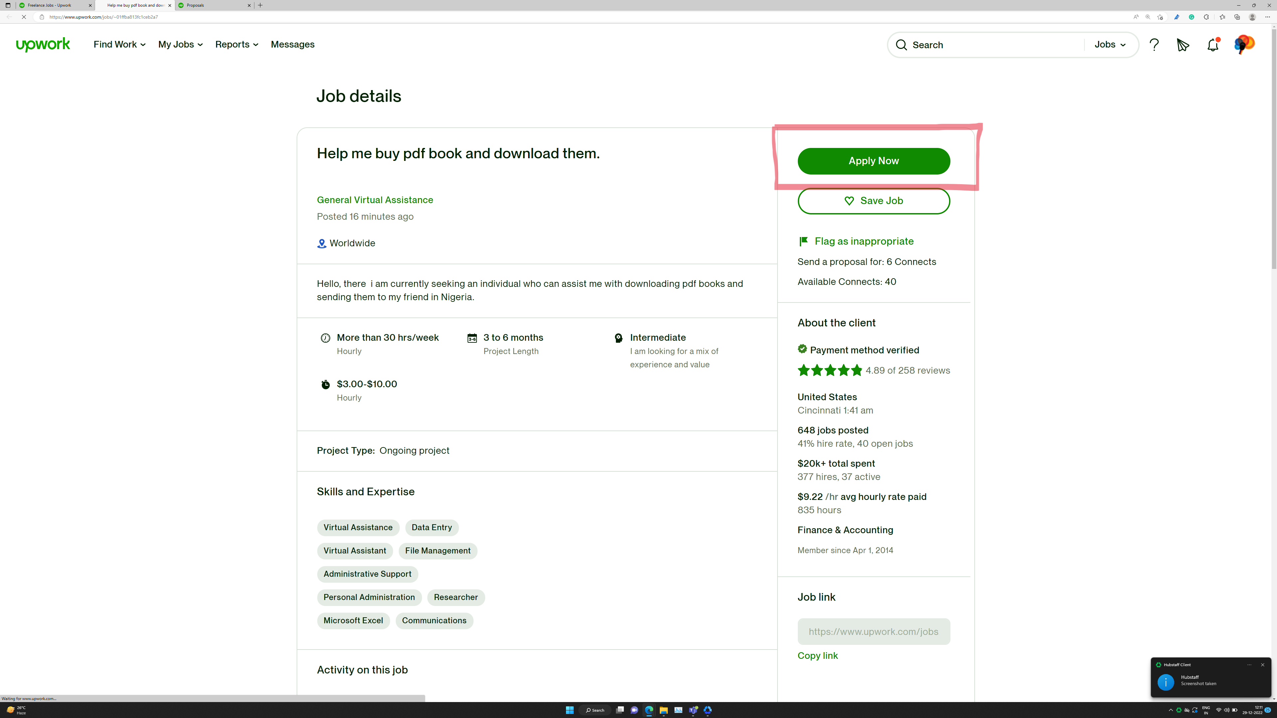Open the Extensions puzzle icon
1277x718 pixels.
tap(1206, 17)
